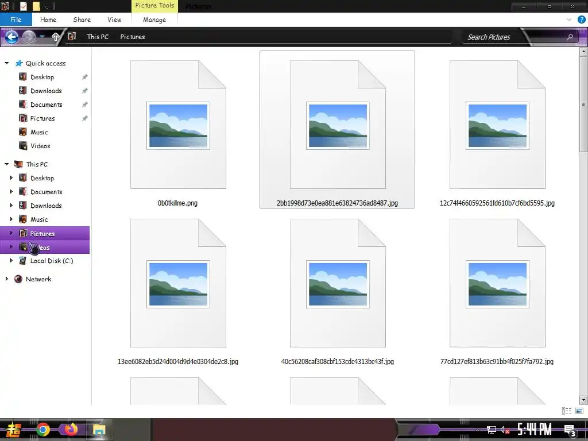This screenshot has height=441, width=588.
Task: Unpin Downloads via its pin icon
Action: click(x=85, y=91)
